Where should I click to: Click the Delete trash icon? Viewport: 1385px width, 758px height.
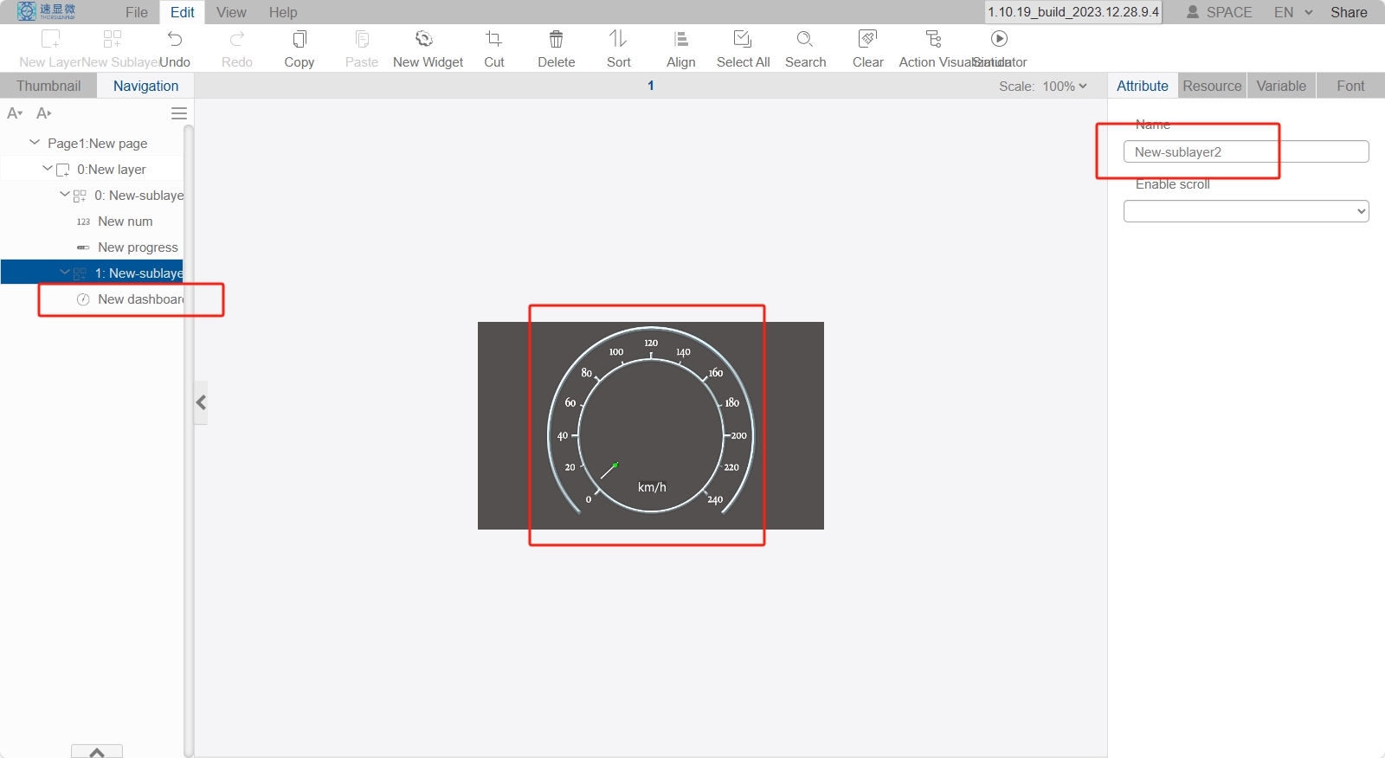557,39
